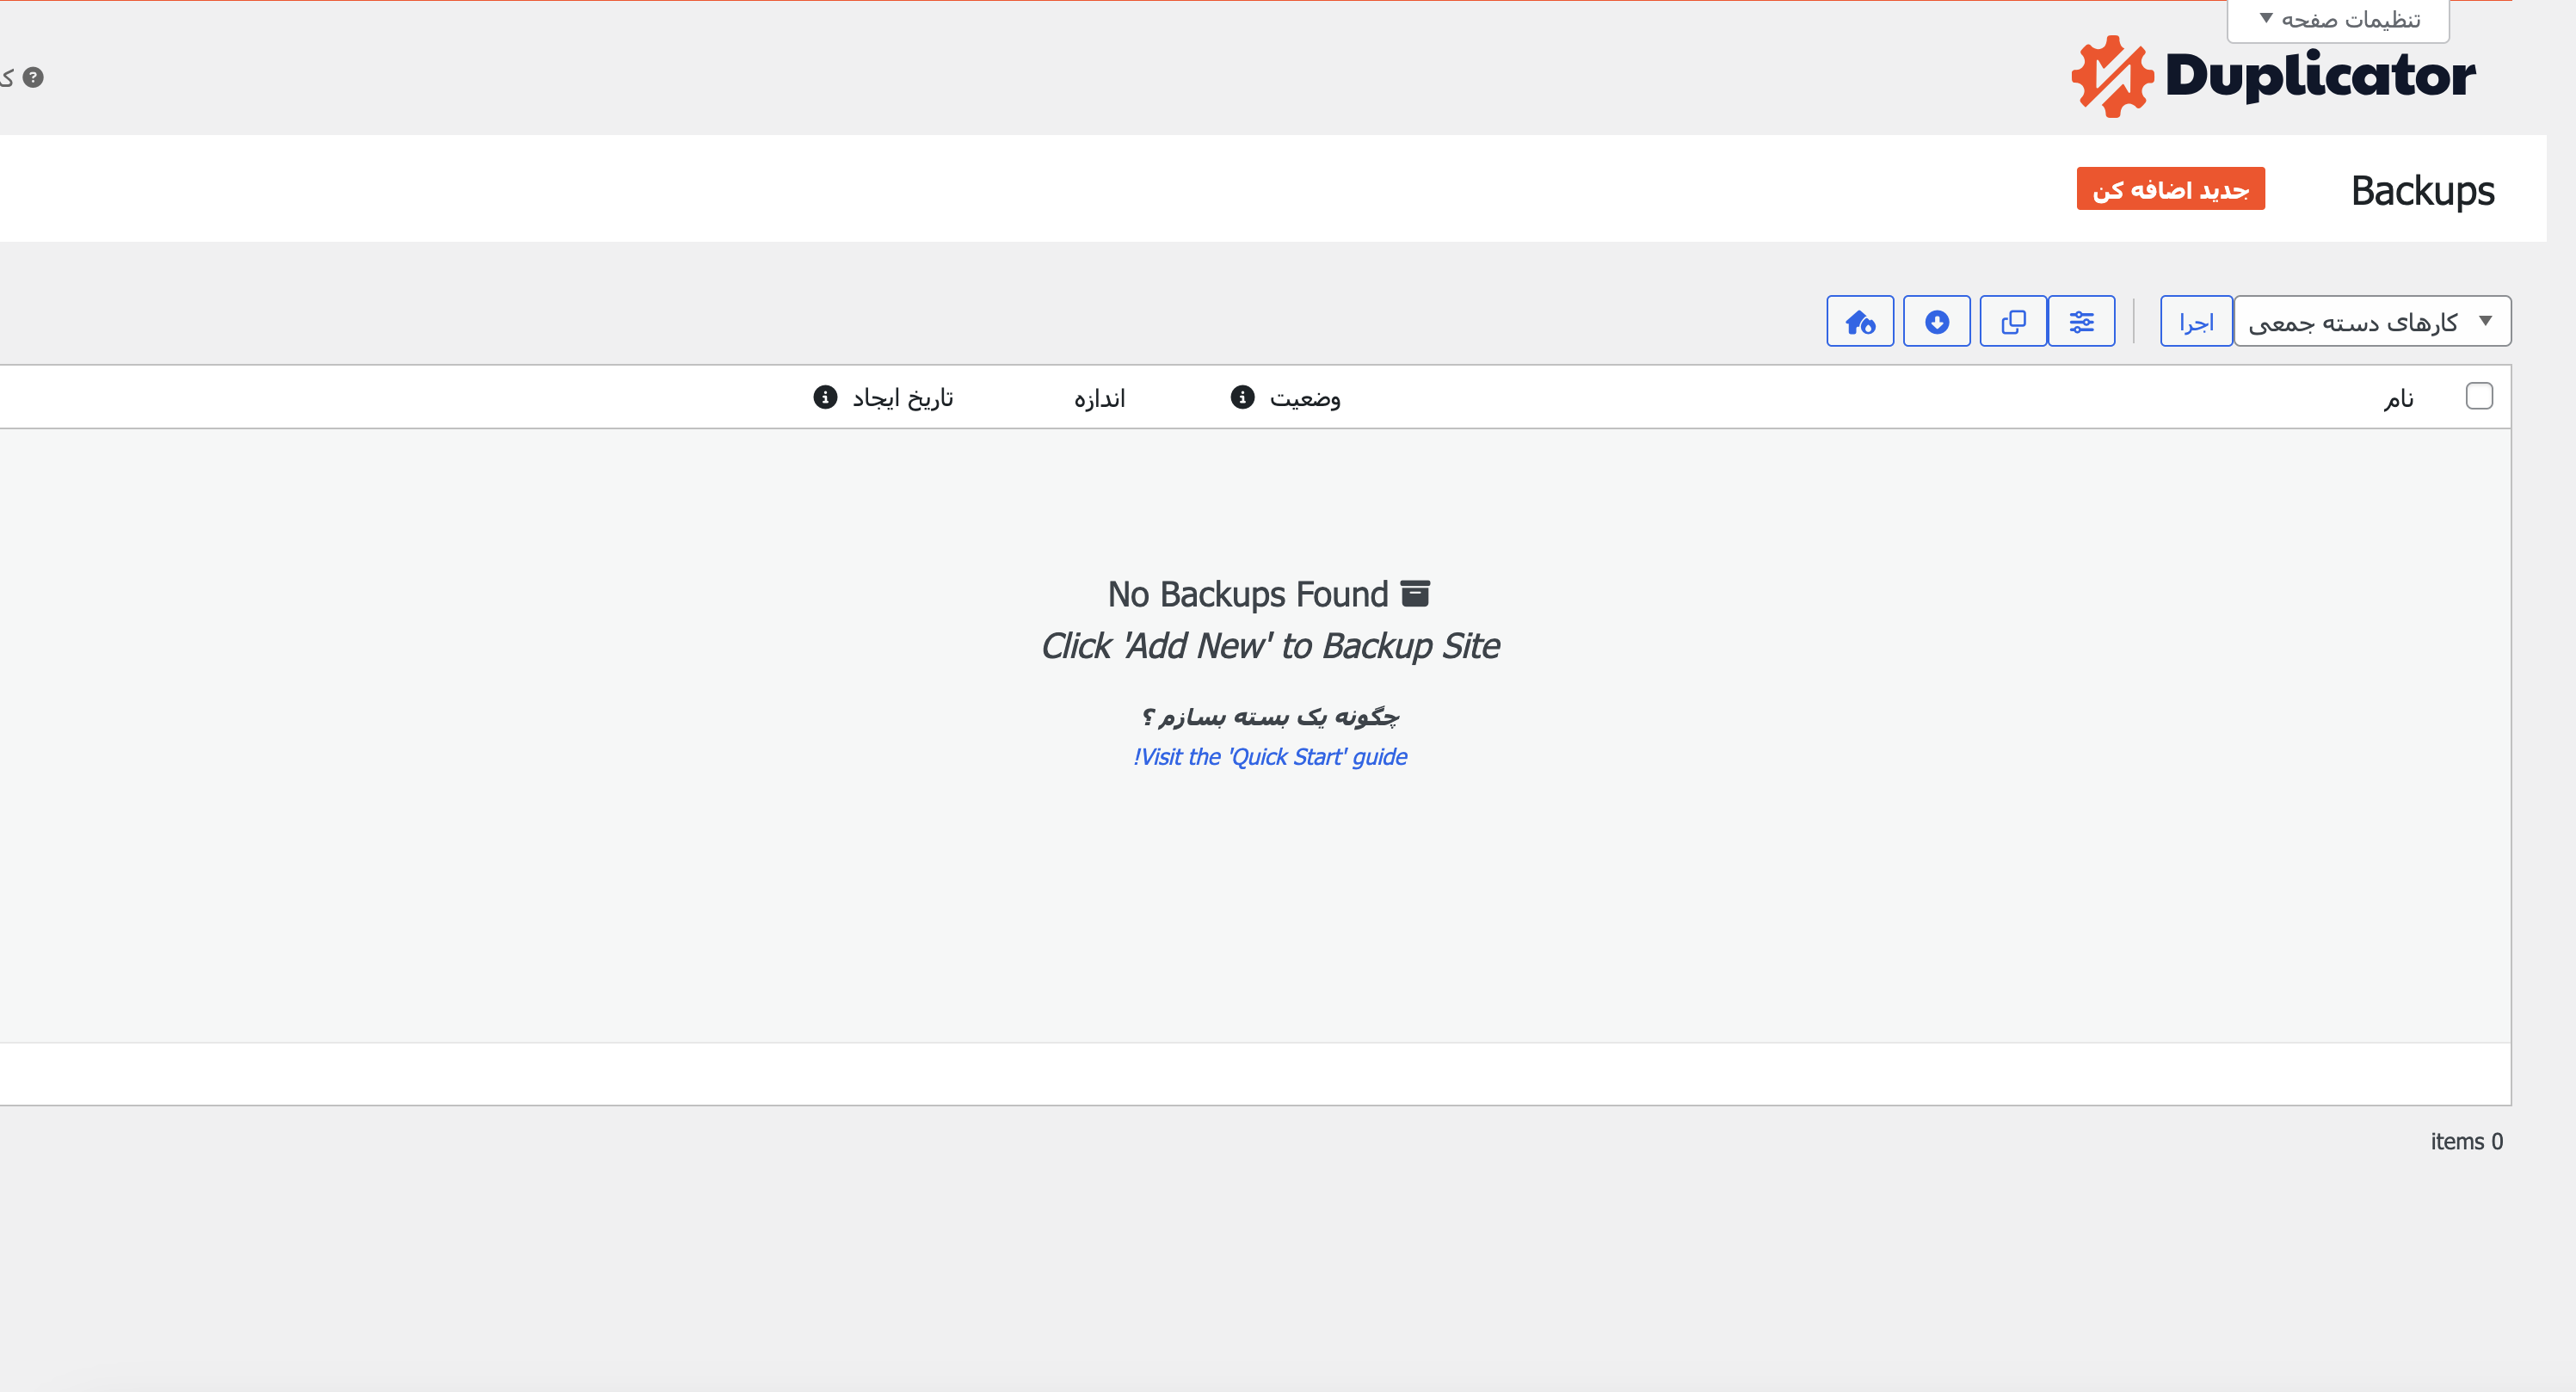The height and width of the screenshot is (1392, 2576).
Task: Click info icon beside تاریخ ایجاد column
Action: (x=825, y=397)
